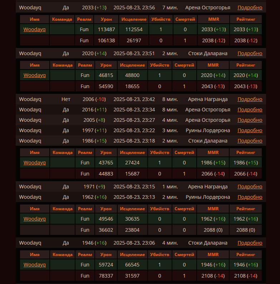Click date 2025-08-23, 23:13
This screenshot has width=280, height=284.
[134, 197]
